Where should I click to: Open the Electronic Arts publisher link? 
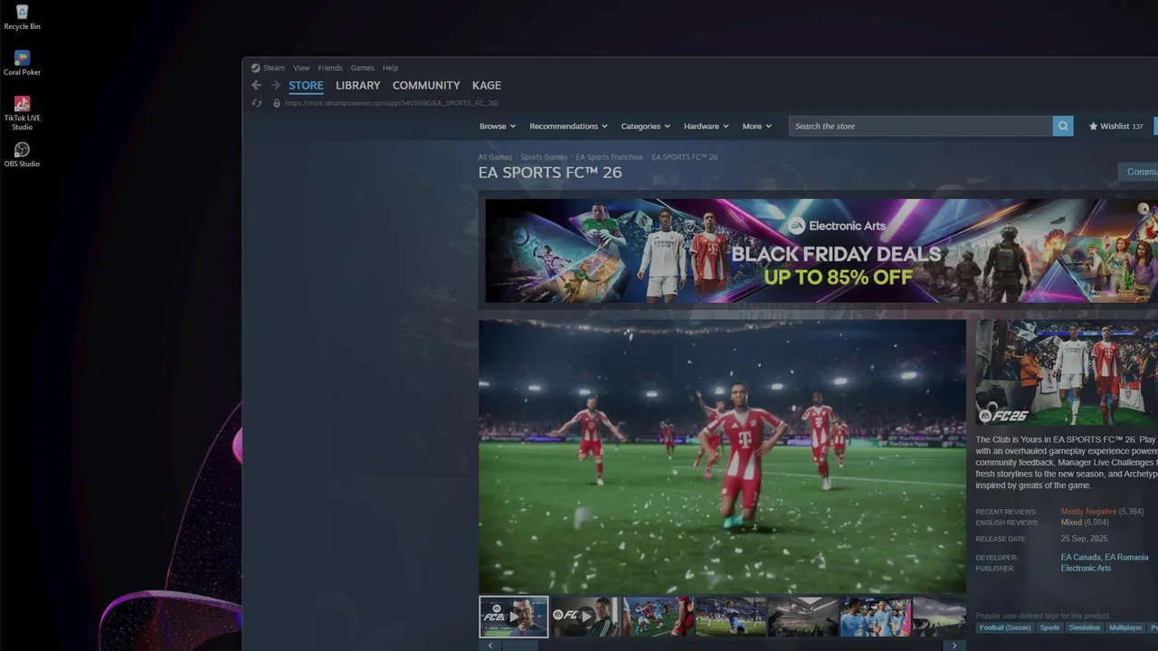(1086, 569)
